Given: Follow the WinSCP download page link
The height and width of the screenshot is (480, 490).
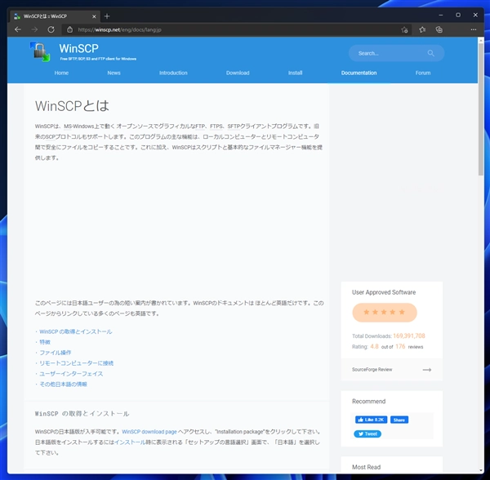Looking at the screenshot, I should coord(149,432).
